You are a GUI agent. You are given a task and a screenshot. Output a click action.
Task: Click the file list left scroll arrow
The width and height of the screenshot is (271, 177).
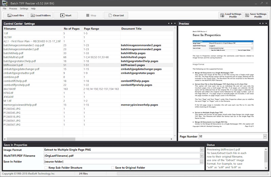tap(5, 139)
